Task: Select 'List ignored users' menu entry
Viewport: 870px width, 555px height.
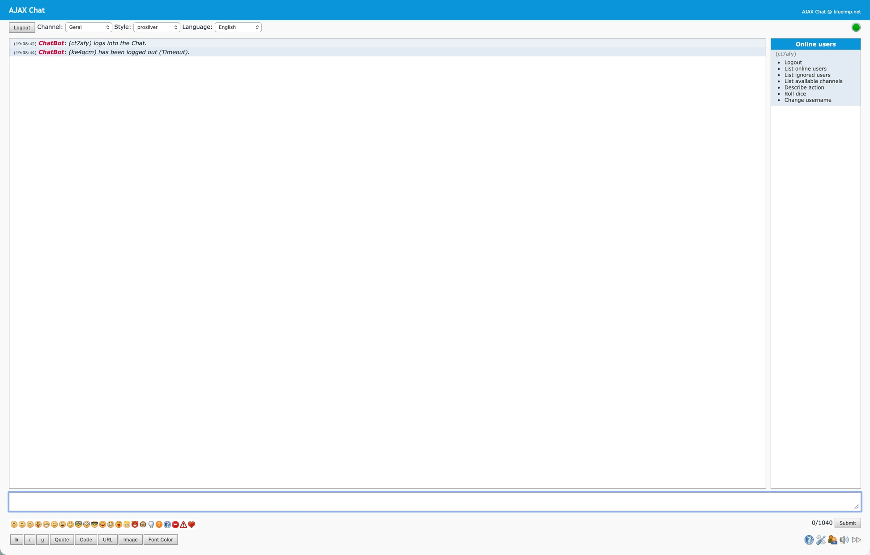Action: tap(807, 75)
